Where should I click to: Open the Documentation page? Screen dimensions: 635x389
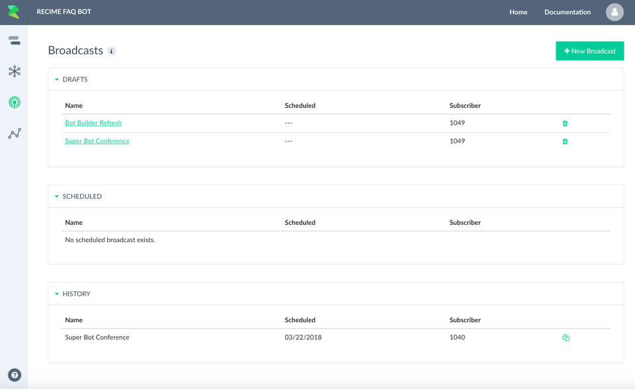click(x=566, y=12)
